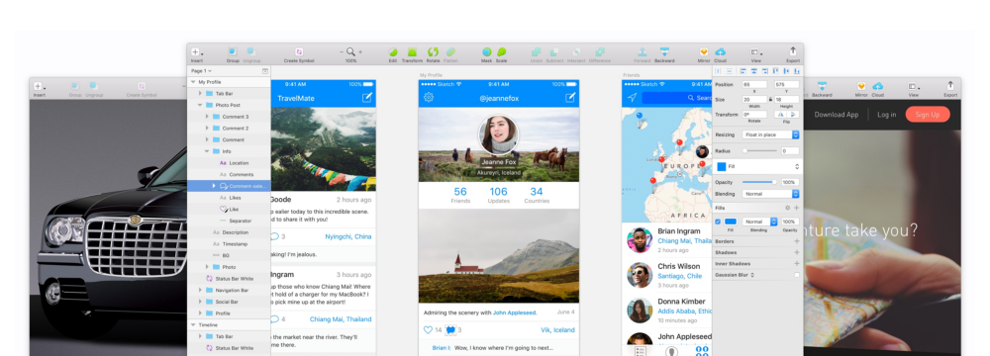Click the Export icon in front window
Screen dimensions: 990x356
click(793, 51)
